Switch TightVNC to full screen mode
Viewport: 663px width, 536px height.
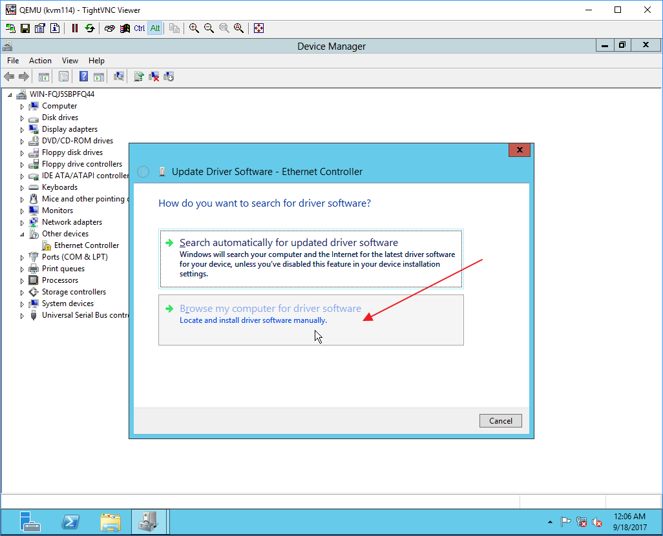258,28
